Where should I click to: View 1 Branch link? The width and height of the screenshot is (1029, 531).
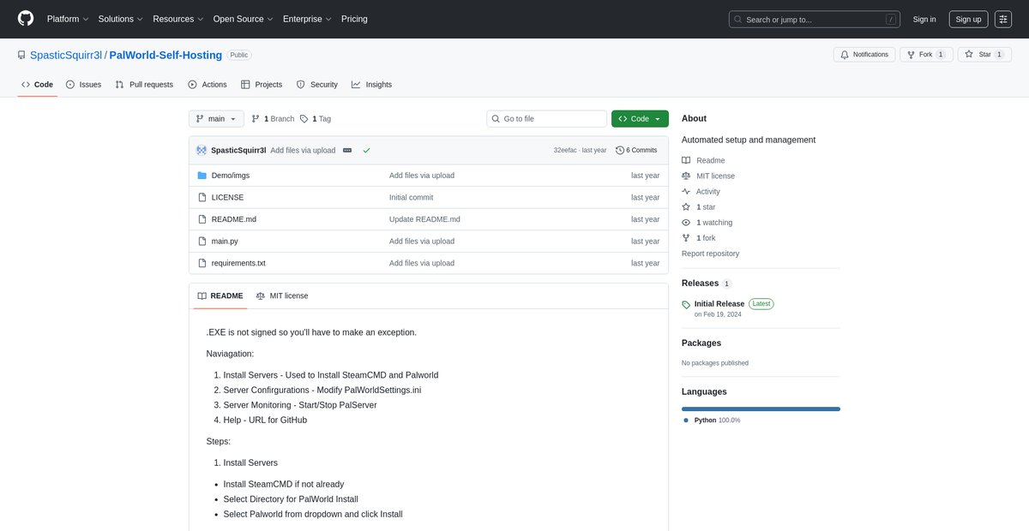(x=273, y=119)
